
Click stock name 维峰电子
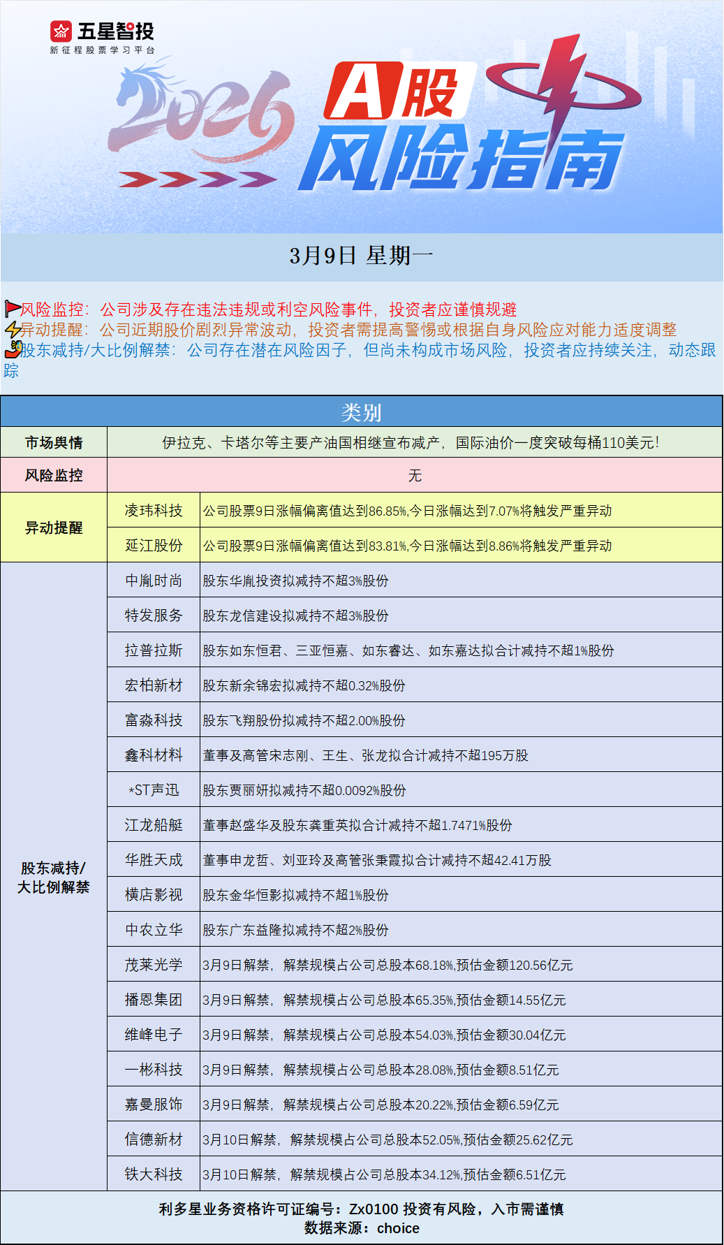(x=154, y=1035)
